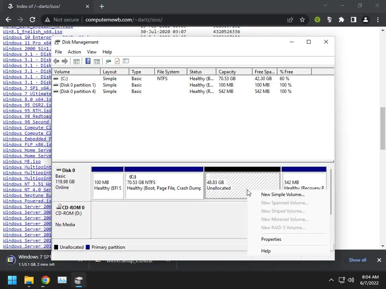Go back in Chrome browser
This screenshot has width=386, height=289.
click(x=8, y=20)
